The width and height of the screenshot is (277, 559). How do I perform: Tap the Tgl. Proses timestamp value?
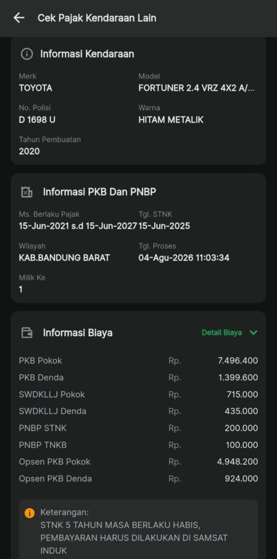click(184, 258)
